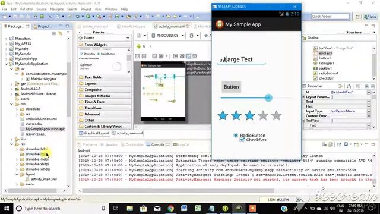Expand the Time & Date palette category
The height and width of the screenshot is (214, 380).
click(104, 102)
